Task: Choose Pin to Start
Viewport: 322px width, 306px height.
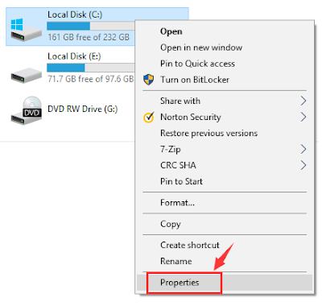Action: [181, 181]
